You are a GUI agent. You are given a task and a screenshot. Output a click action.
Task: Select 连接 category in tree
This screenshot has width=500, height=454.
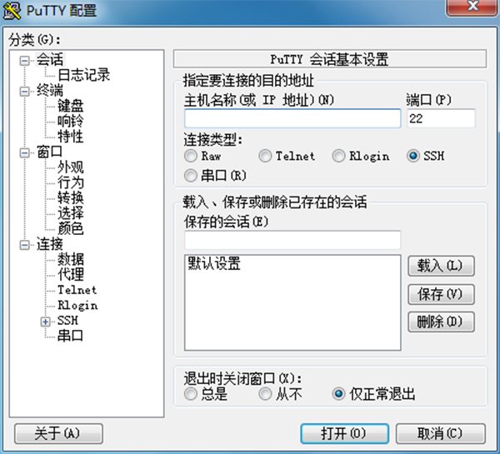click(x=49, y=244)
